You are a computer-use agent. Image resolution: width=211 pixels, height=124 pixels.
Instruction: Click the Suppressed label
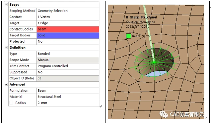click(18, 72)
